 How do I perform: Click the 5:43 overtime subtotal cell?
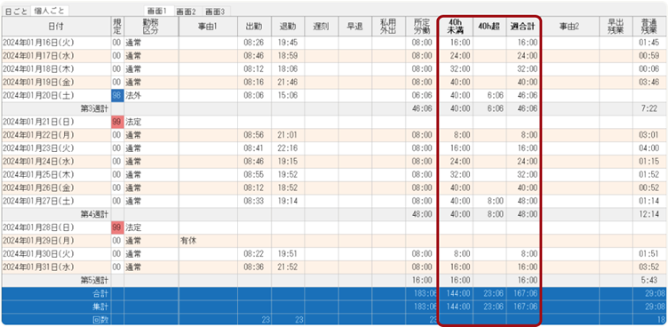tap(649, 281)
